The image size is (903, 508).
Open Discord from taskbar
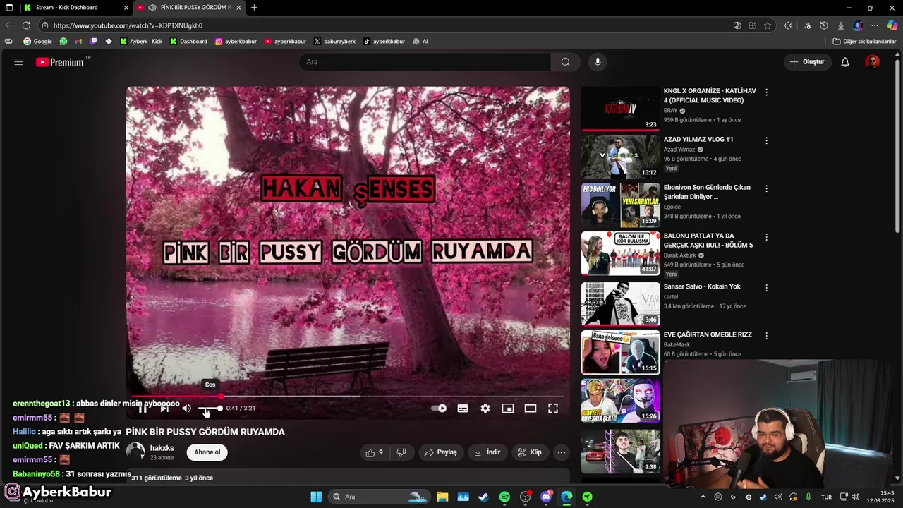546,497
